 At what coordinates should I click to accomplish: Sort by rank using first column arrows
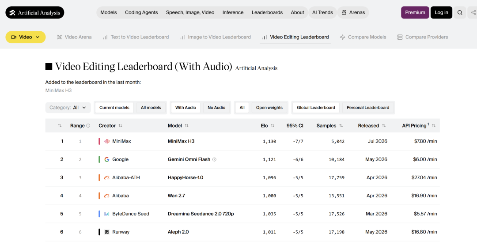[60, 125]
